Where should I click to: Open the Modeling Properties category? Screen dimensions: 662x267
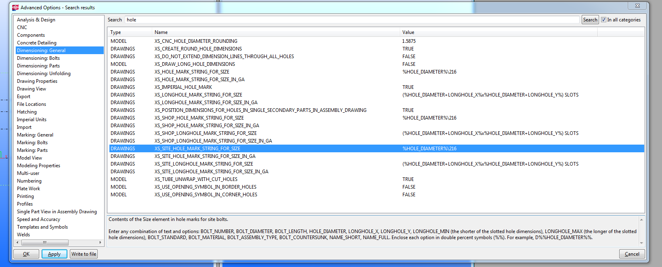(38, 166)
